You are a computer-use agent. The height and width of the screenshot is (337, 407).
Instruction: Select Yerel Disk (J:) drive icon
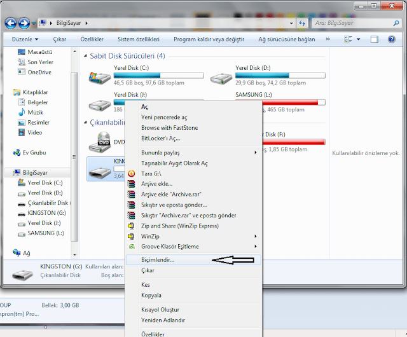click(x=99, y=105)
